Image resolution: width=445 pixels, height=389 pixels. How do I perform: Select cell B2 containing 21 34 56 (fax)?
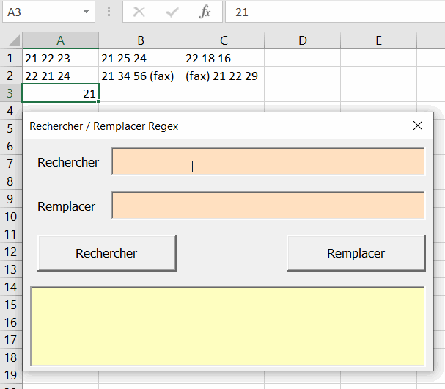pos(141,76)
